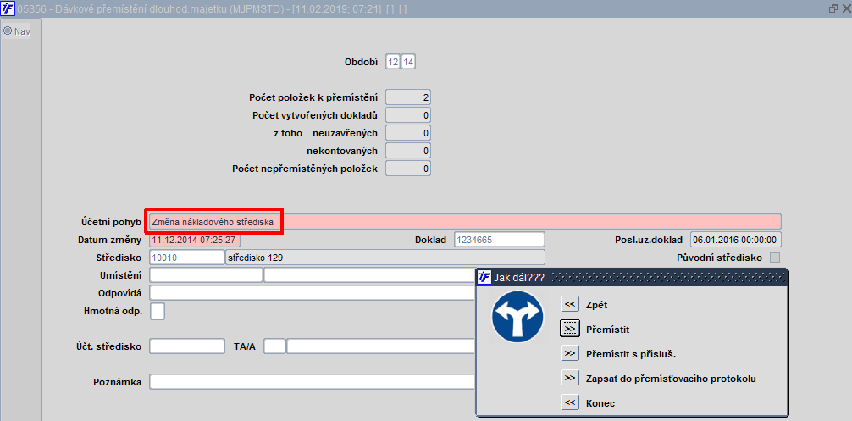Click the Konec label text

pos(600,403)
